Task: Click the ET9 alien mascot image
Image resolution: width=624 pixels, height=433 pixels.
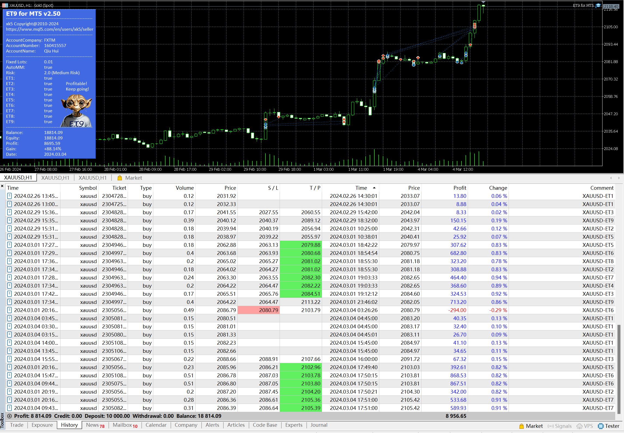Action: (x=76, y=111)
